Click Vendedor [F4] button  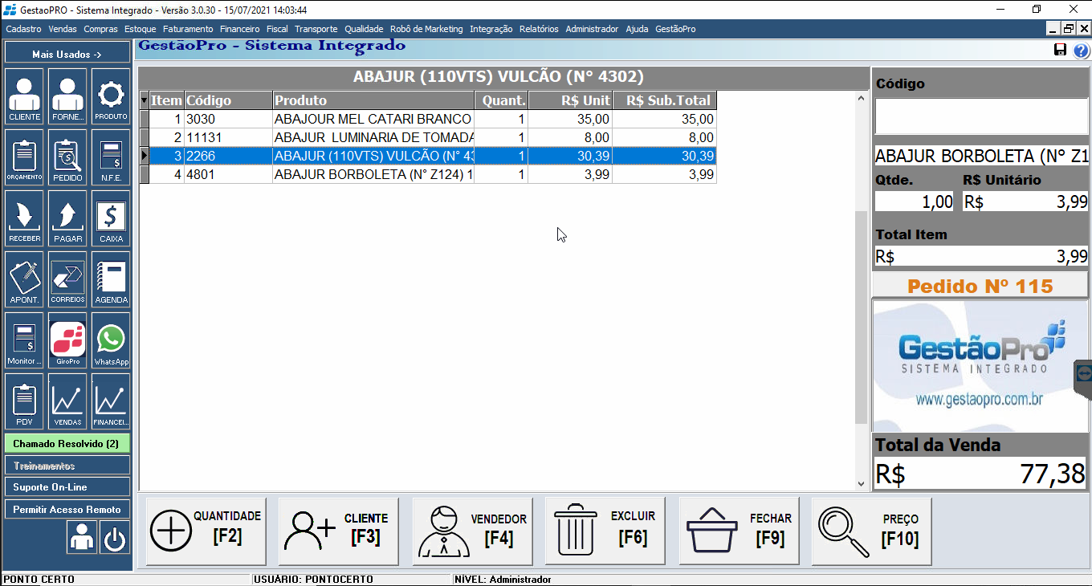[473, 531]
